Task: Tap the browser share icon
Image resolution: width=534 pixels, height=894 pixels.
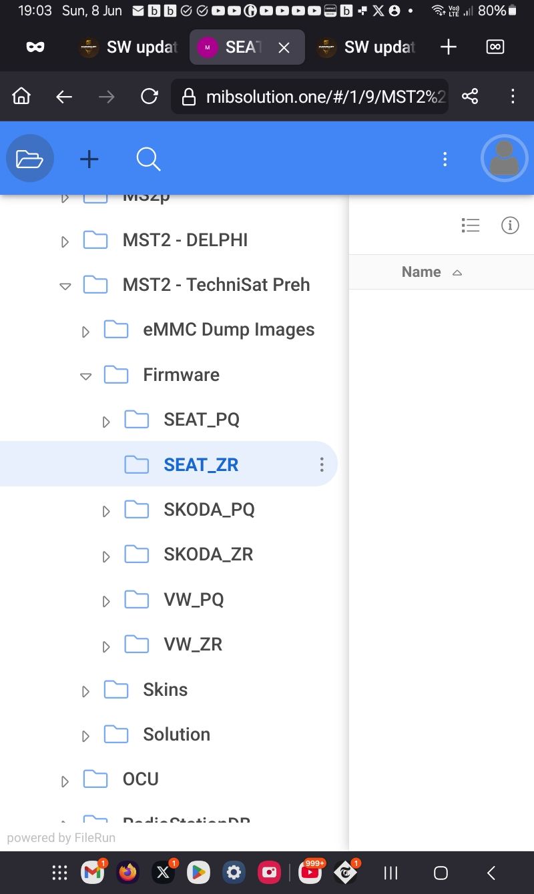Action: 470,97
